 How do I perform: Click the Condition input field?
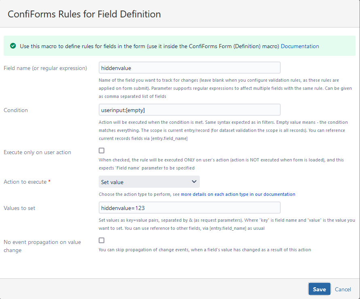(190, 110)
